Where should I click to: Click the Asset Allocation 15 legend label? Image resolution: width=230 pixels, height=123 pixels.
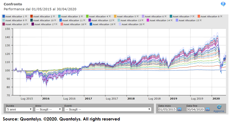pos(189,20)
